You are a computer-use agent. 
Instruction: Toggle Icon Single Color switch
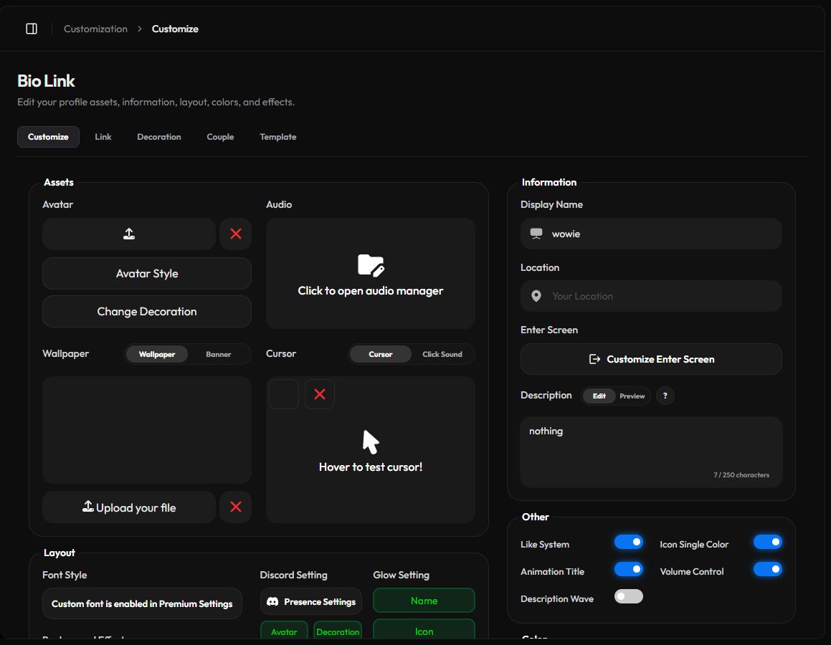click(767, 542)
